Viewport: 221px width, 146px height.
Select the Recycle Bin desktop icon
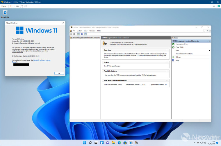tap(5, 14)
